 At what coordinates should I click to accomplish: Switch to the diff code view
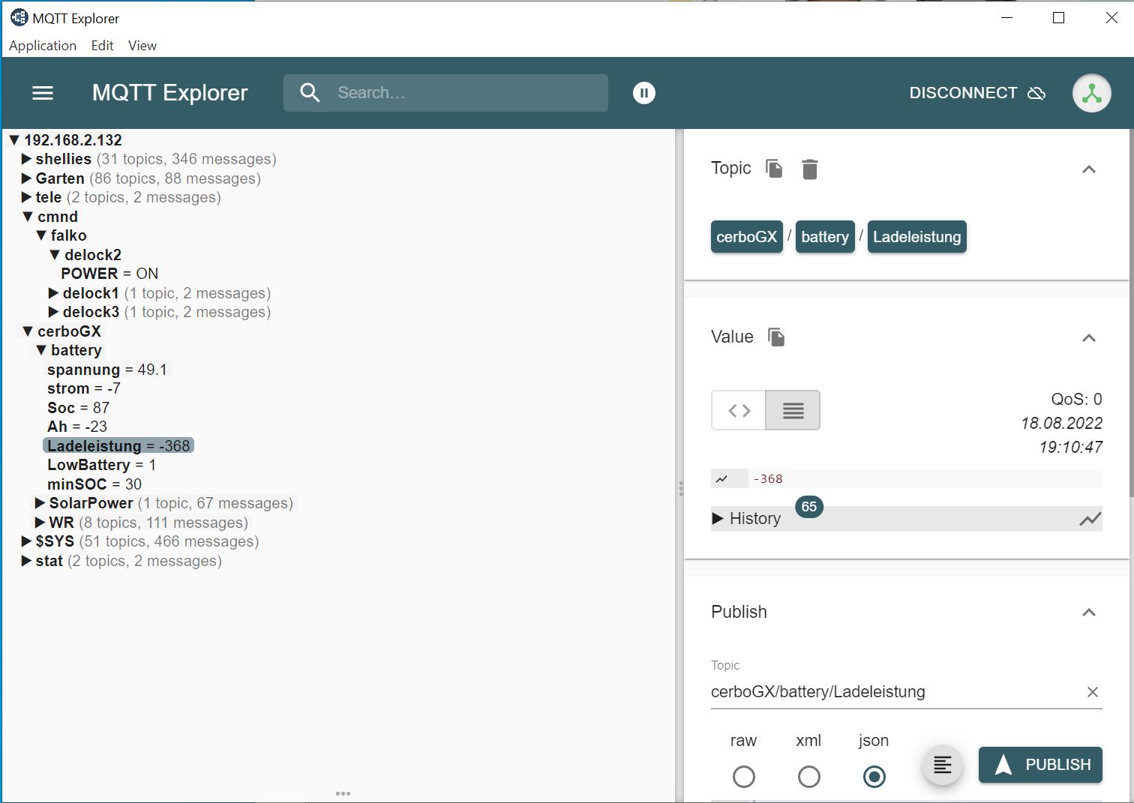739,410
